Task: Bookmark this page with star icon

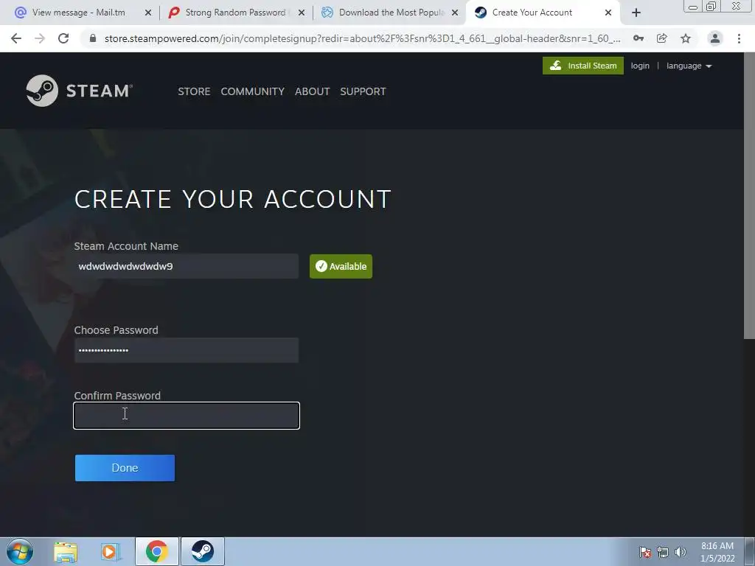Action: (x=686, y=38)
